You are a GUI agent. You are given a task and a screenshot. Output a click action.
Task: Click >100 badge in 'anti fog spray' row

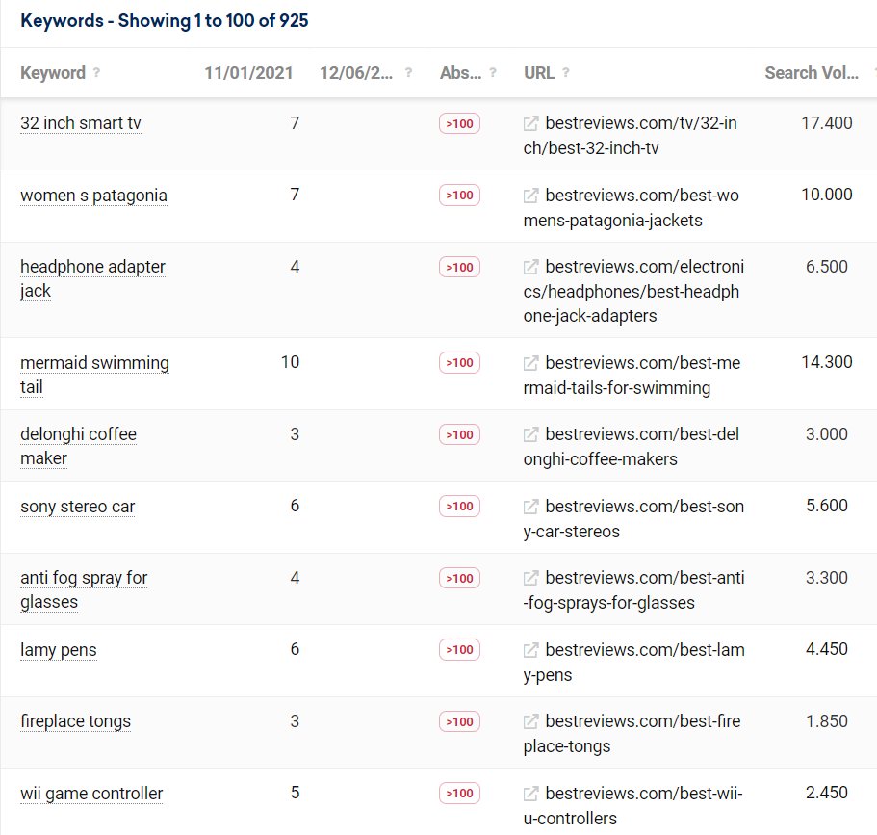point(460,578)
